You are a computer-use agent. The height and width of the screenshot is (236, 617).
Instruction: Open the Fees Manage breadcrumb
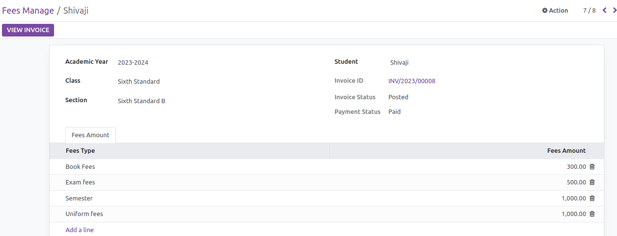(28, 10)
